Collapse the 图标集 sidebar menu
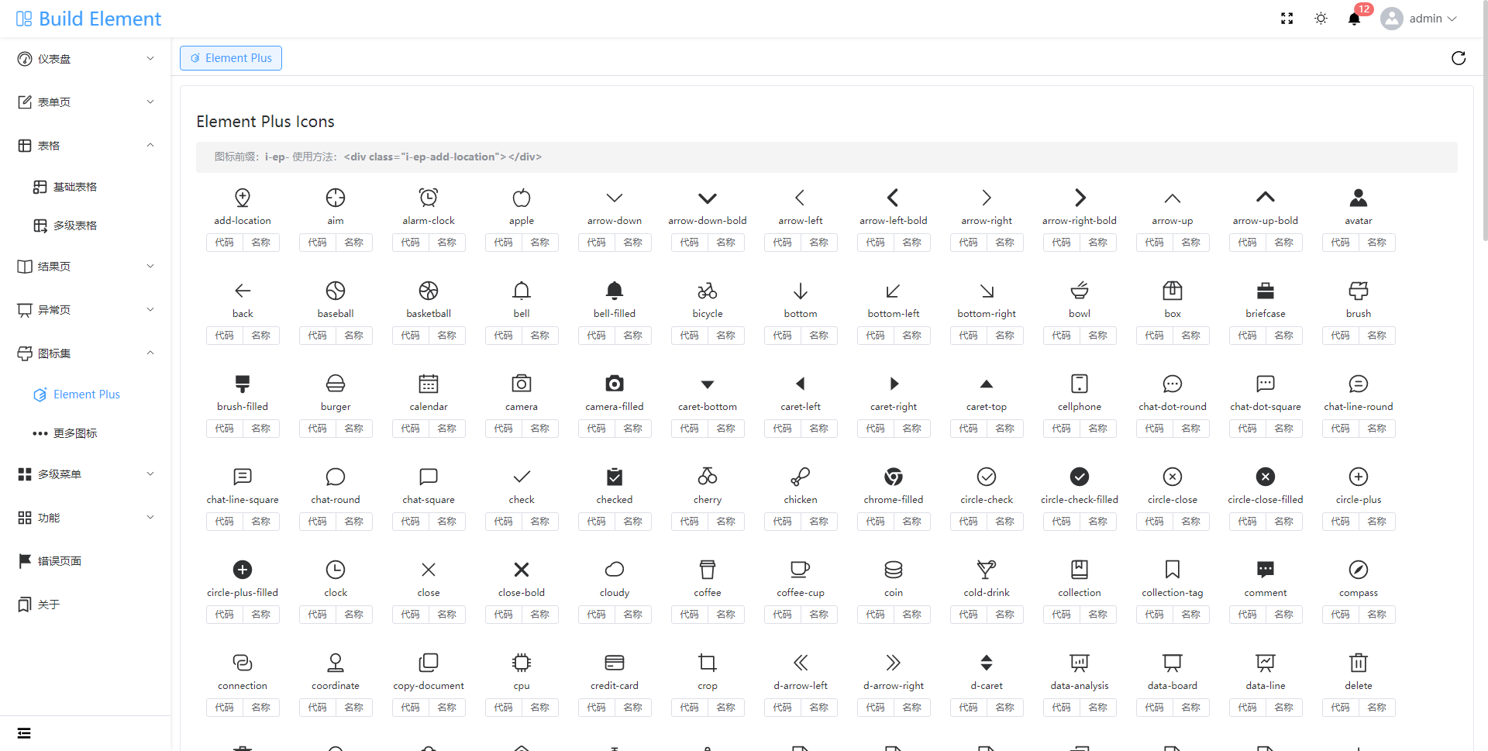The image size is (1488, 751). coord(85,353)
